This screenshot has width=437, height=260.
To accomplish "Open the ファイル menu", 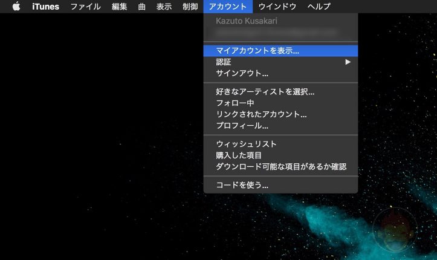I will coord(86,6).
